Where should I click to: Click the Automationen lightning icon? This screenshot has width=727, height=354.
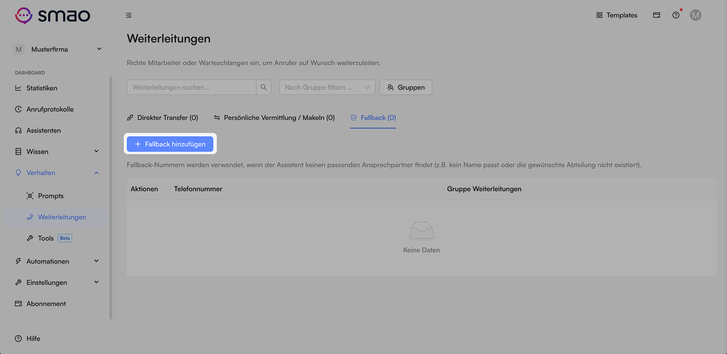pos(18,262)
